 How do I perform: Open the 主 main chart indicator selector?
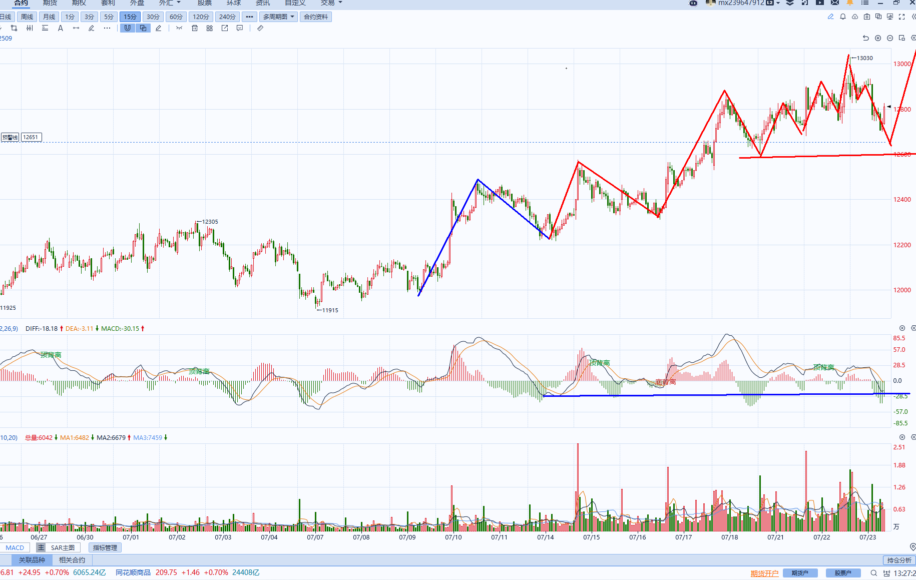41,547
